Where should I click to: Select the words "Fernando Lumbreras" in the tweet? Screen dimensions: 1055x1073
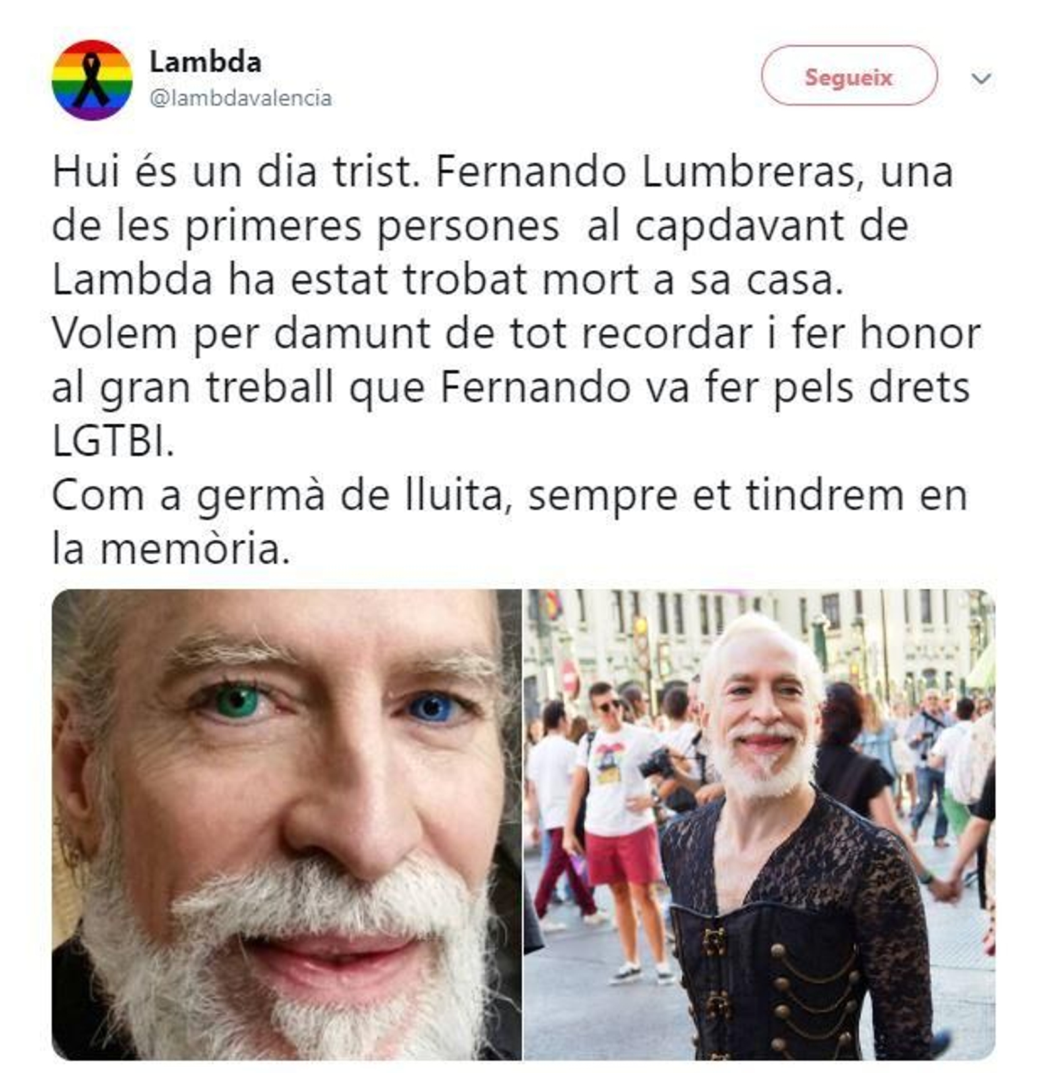pyautogui.click(x=648, y=172)
